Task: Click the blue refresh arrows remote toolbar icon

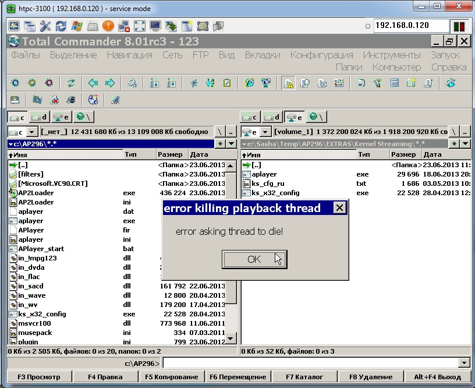Action: pos(61,26)
